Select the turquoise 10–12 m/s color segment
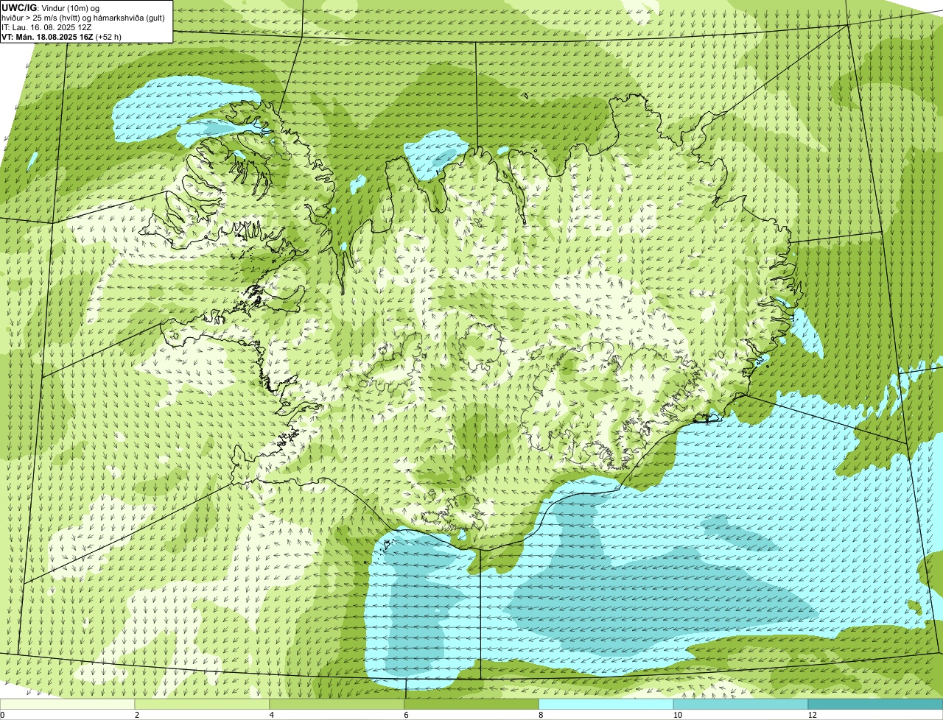Image resolution: width=943 pixels, height=720 pixels. coord(741,705)
